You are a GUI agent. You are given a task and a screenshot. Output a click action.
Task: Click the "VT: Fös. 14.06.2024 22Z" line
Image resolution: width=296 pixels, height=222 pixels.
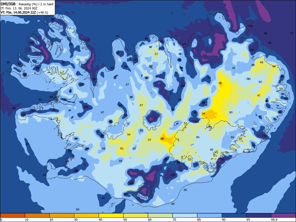[x=18, y=12]
